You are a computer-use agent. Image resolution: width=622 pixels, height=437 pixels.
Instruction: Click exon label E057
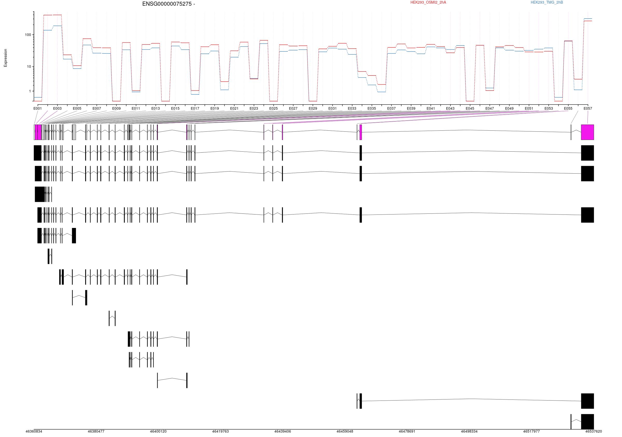point(588,108)
